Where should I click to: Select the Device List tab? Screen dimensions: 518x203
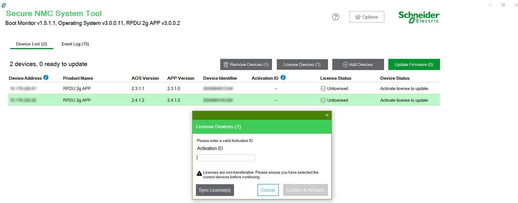(32, 44)
